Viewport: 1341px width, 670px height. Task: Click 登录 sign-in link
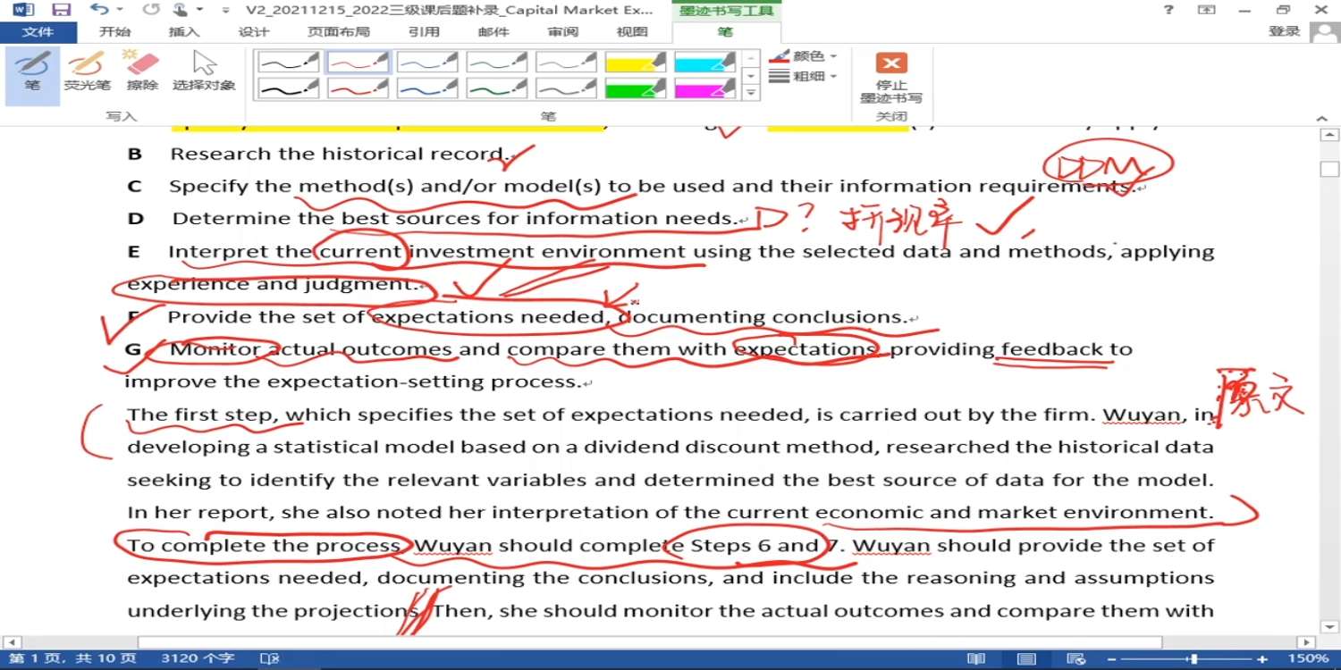(x=1284, y=32)
